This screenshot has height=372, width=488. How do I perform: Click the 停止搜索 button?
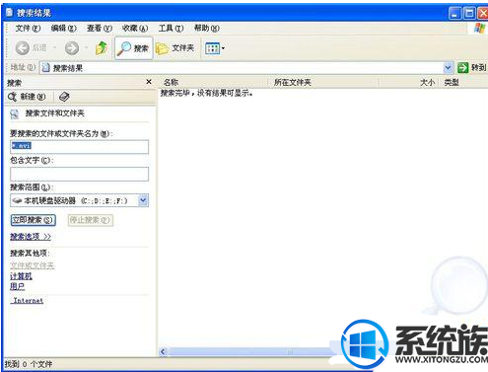point(90,220)
